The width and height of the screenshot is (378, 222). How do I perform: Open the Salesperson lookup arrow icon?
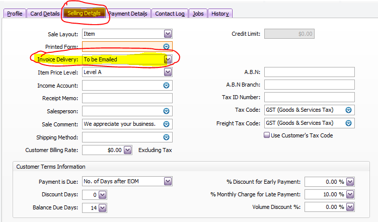tap(166, 111)
